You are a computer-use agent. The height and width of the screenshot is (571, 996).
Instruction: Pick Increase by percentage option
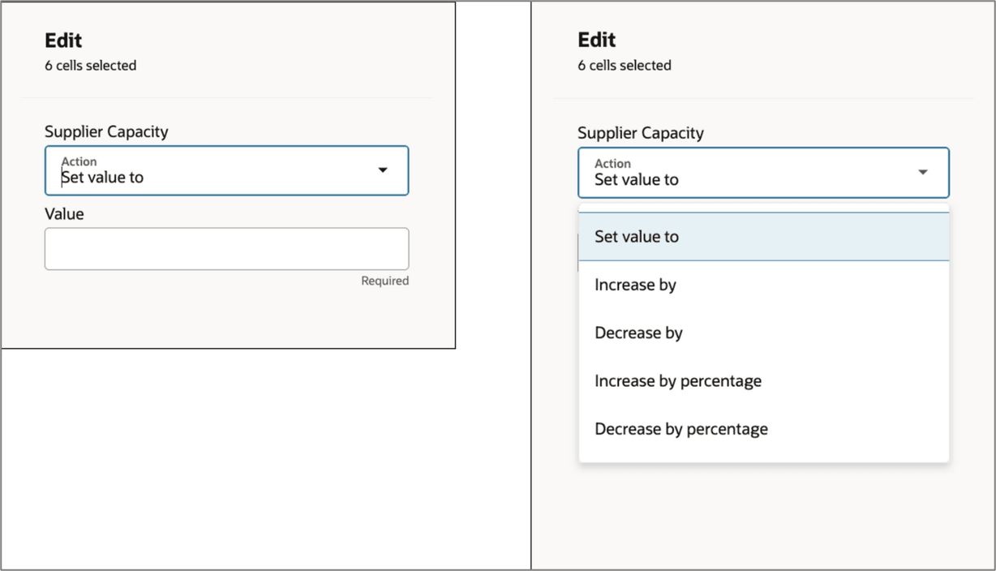(x=677, y=380)
